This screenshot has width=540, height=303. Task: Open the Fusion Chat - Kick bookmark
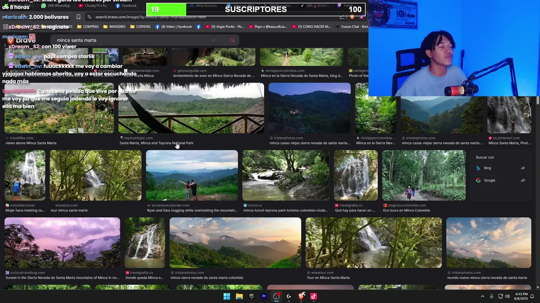(352, 27)
